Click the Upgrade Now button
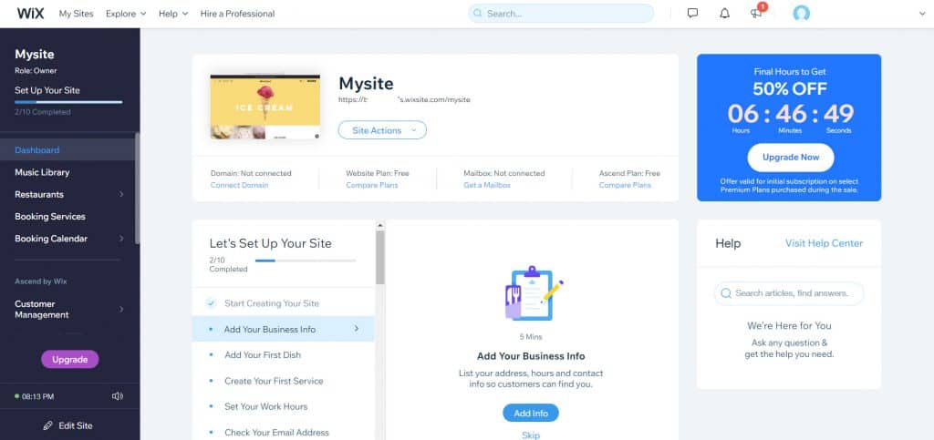This screenshot has height=440, width=934. click(x=791, y=158)
